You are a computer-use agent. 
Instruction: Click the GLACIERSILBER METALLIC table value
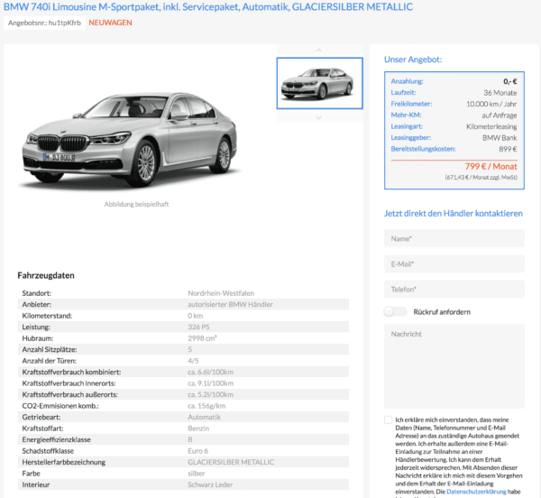[231, 462]
